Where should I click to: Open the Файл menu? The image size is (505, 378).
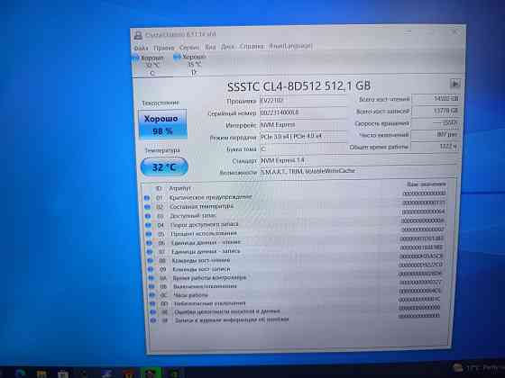click(141, 49)
